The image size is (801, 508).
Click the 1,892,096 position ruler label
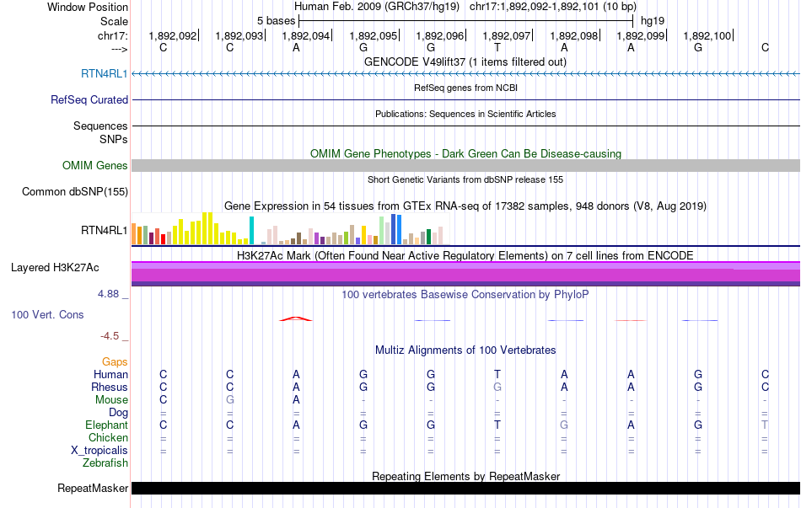(440, 35)
